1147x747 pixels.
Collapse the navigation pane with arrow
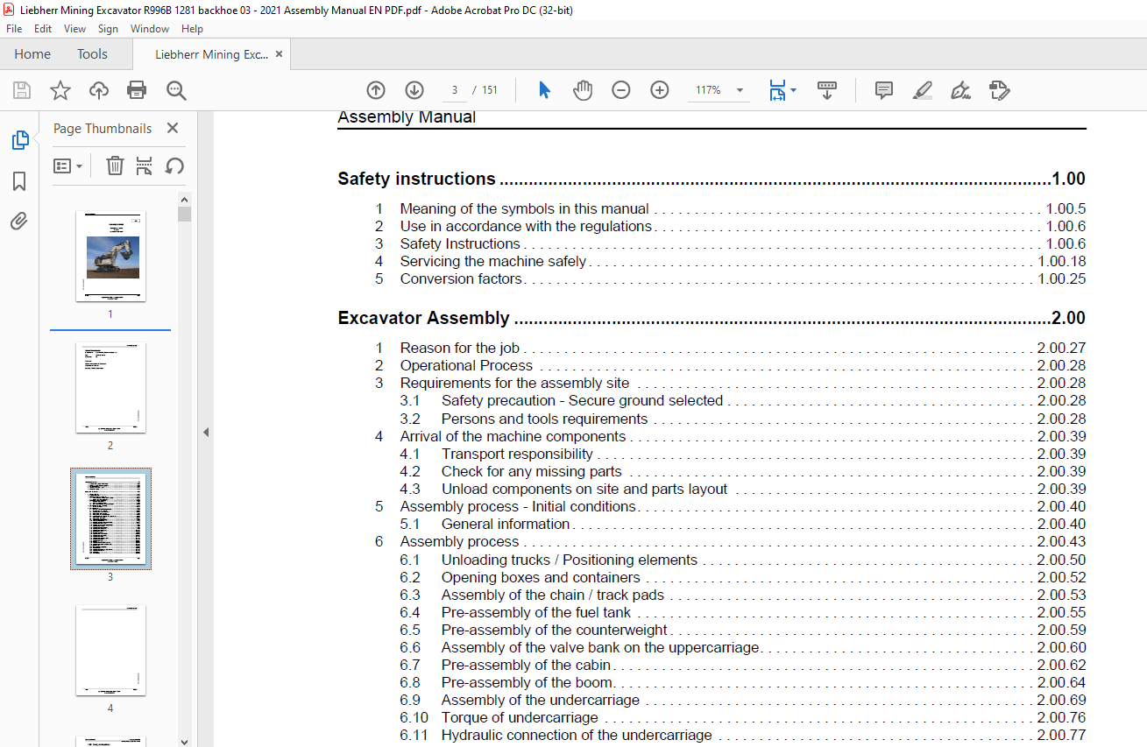(206, 433)
